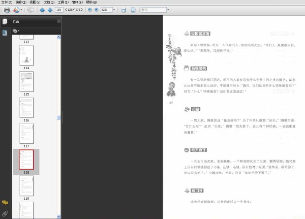Open the 工具 (Tools) menu
This screenshot has width=305, height=219.
pos(63,2)
